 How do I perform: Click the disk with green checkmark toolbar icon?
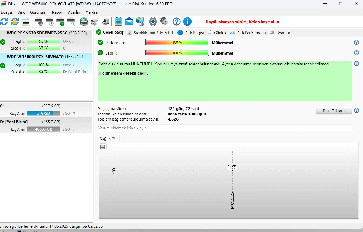click(60, 22)
